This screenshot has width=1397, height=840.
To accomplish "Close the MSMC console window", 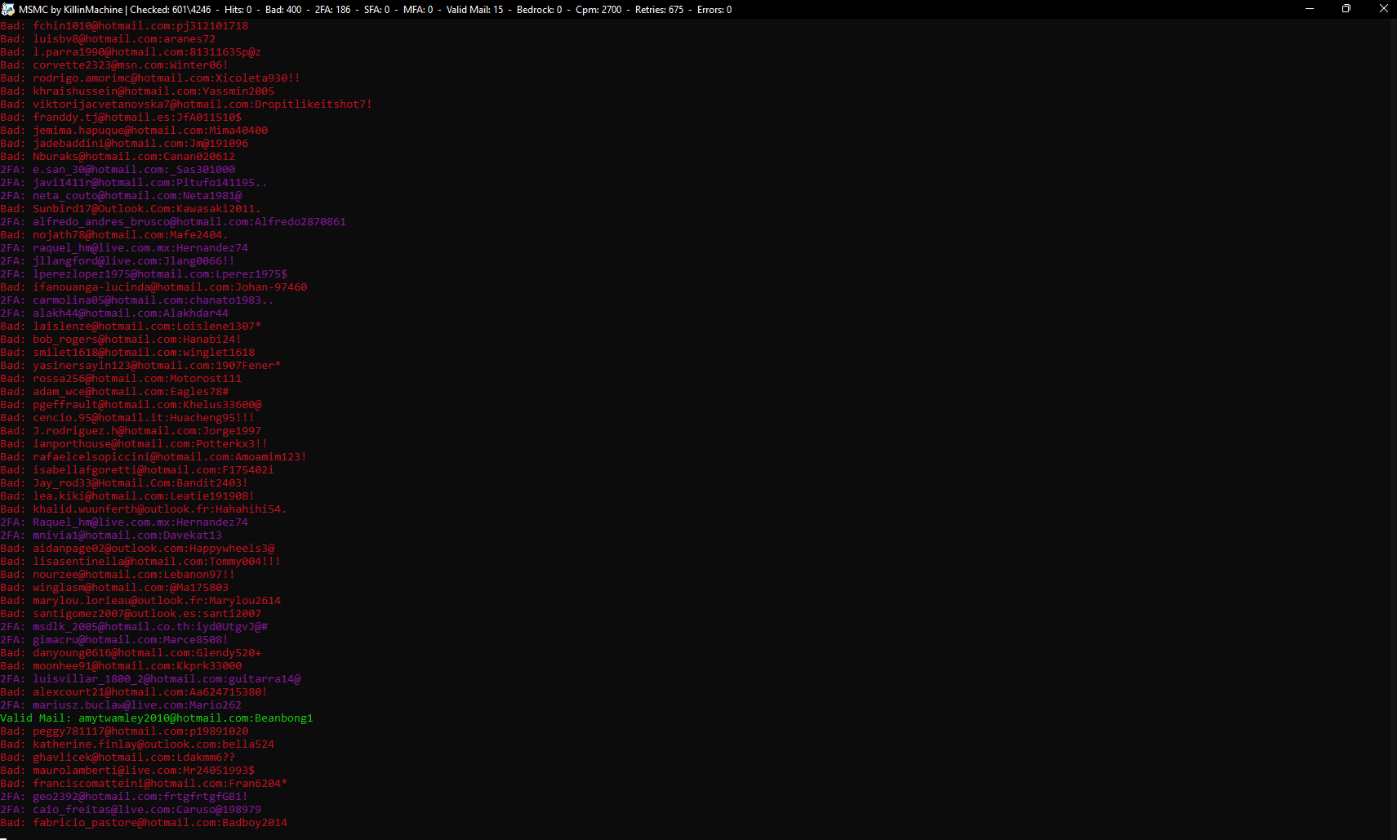I will (x=1383, y=9).
